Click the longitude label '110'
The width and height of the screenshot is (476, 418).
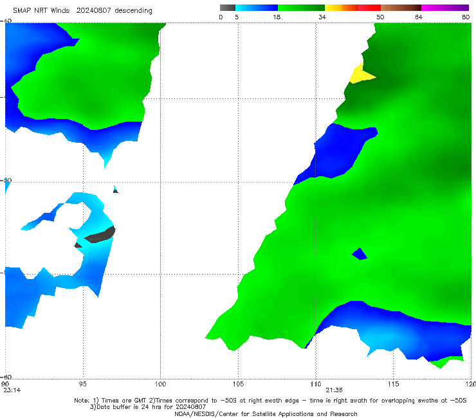coord(316,384)
